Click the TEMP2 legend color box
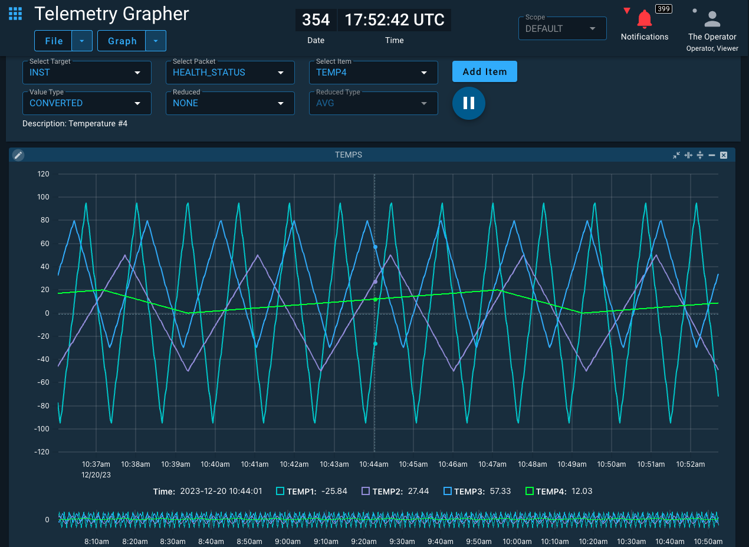 pos(366,491)
